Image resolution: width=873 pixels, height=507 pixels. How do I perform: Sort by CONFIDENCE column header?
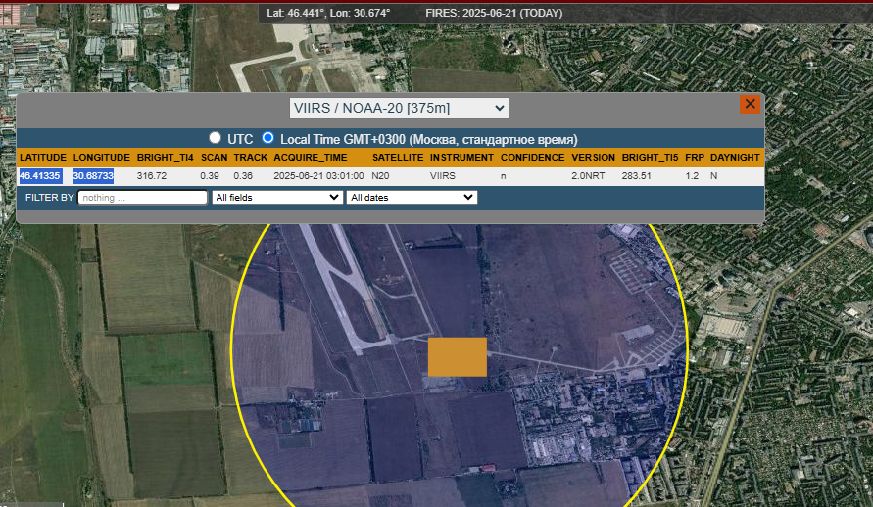tap(532, 158)
